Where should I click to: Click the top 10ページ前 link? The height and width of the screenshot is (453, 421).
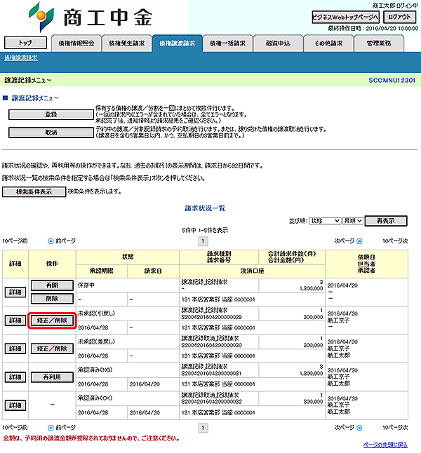click(x=15, y=241)
